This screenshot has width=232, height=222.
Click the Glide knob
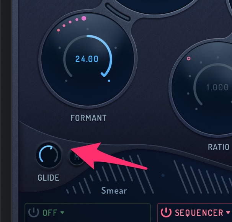tap(49, 155)
